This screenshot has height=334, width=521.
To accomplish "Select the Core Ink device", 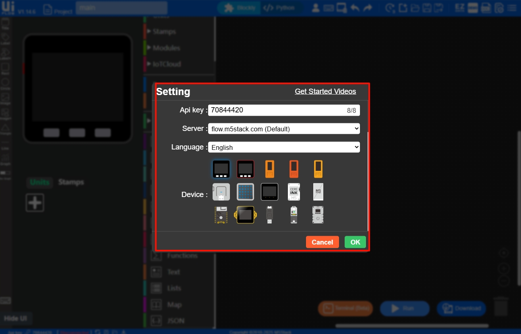I will (294, 192).
